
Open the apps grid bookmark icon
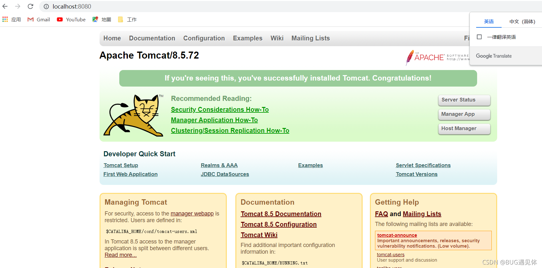click(5, 19)
